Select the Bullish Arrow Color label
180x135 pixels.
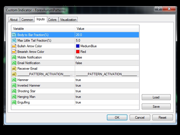30,46
